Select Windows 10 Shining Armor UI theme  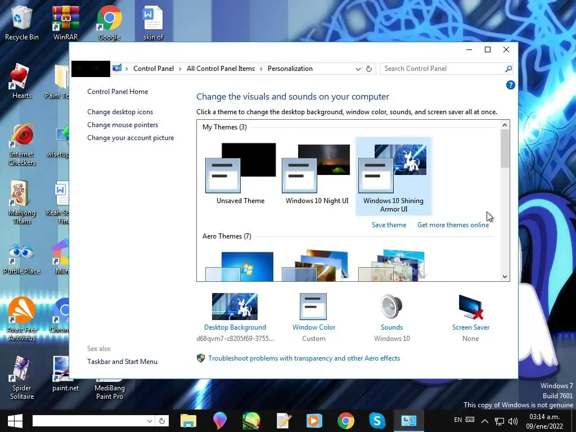coord(393,176)
